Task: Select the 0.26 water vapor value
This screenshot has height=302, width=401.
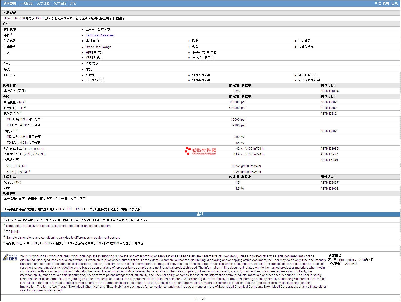Action: tap(237, 172)
